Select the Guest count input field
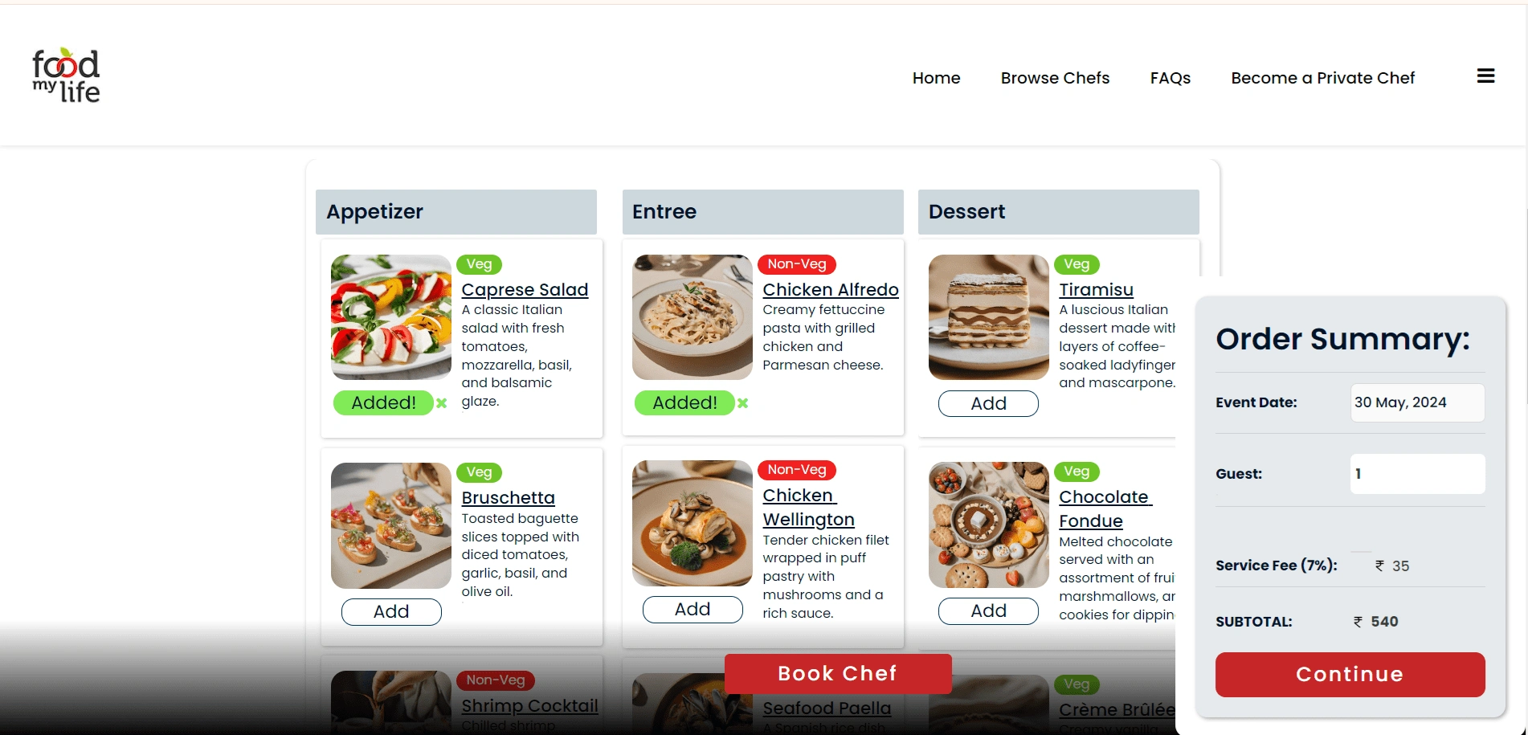 click(x=1417, y=474)
